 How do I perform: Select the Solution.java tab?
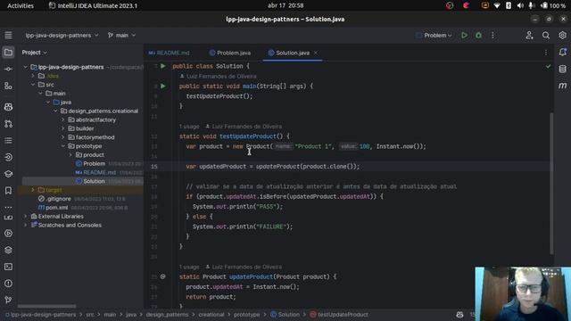(289, 53)
